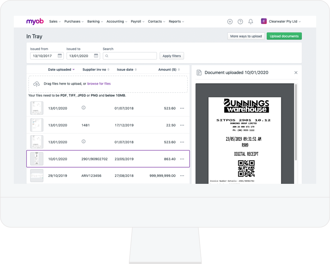The height and width of the screenshot is (264, 330).
Task: Click the browse for files link
Action: [99, 84]
